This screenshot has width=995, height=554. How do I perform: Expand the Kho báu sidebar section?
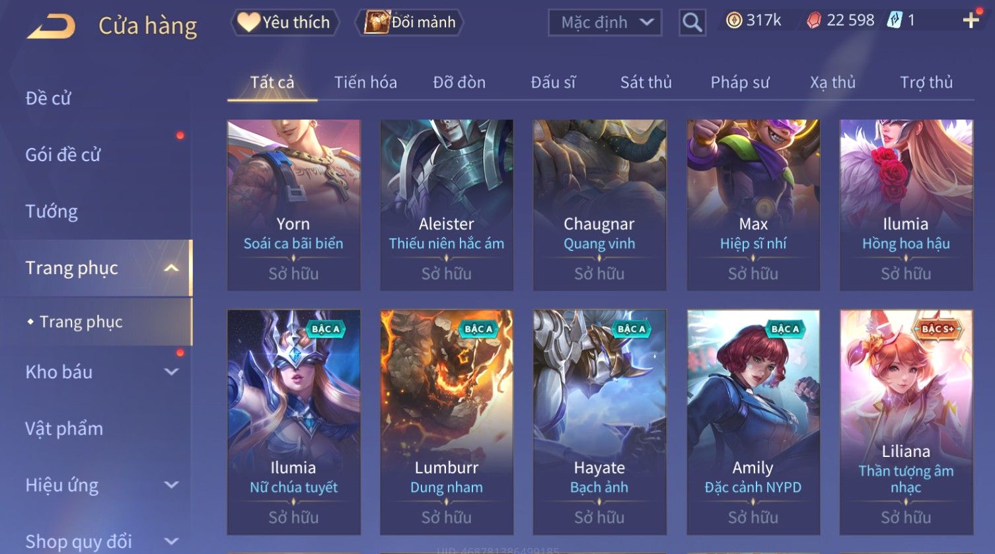pos(171,372)
